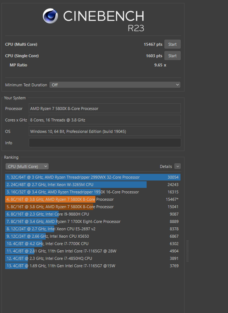Expand the Details arrow button

click(x=178, y=166)
